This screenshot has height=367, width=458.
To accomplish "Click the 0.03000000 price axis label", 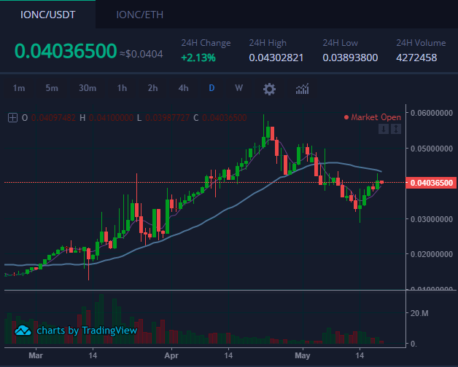I will point(432,219).
